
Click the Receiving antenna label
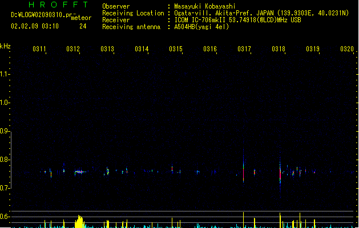tap(131, 27)
